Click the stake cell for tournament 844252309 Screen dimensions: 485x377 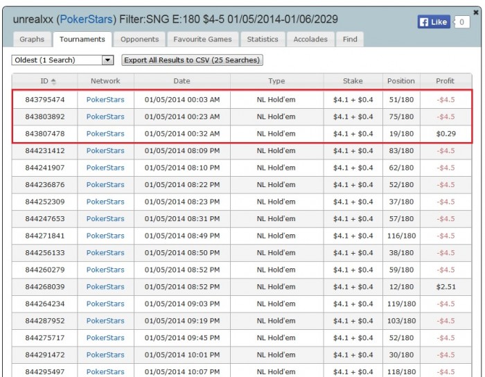(x=353, y=202)
